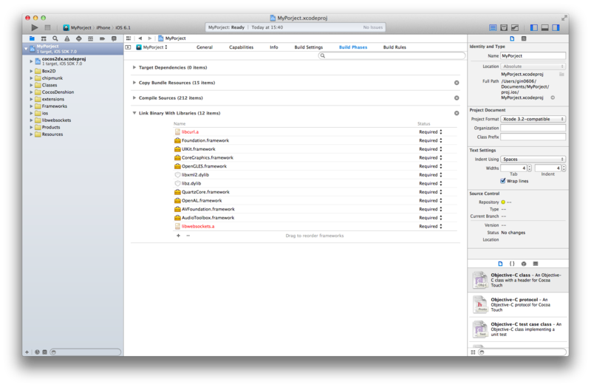The width and height of the screenshot is (591, 387).
Task: Select the Objective-C class template
Action: pos(519,280)
